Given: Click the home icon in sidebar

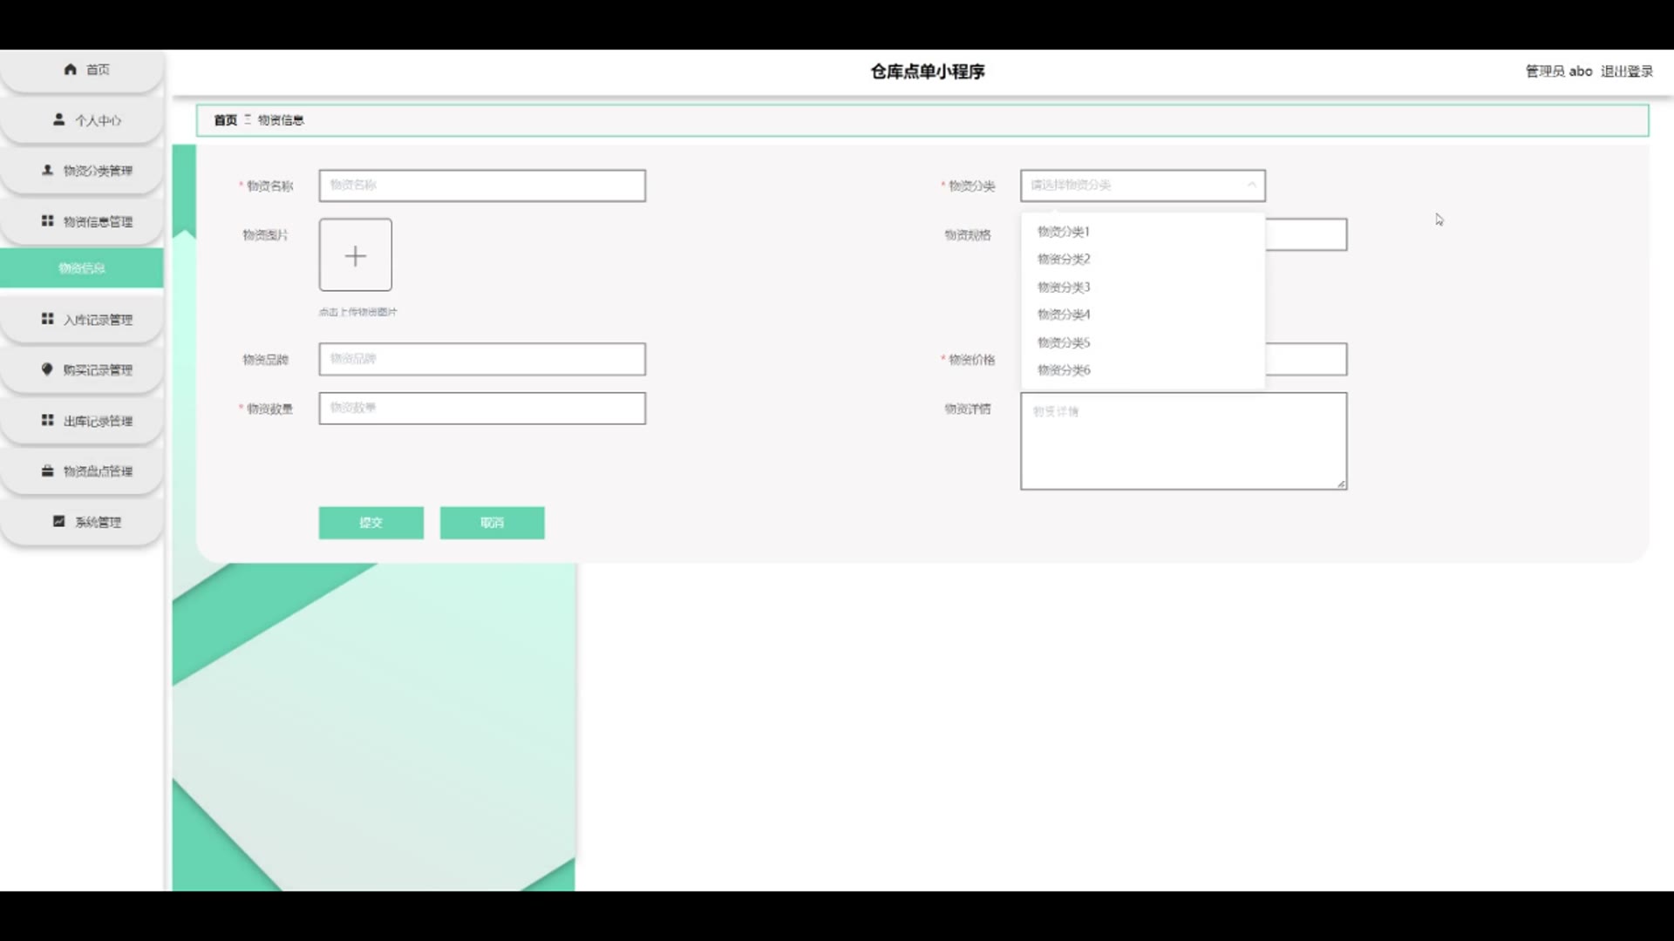Looking at the screenshot, I should [x=71, y=70].
